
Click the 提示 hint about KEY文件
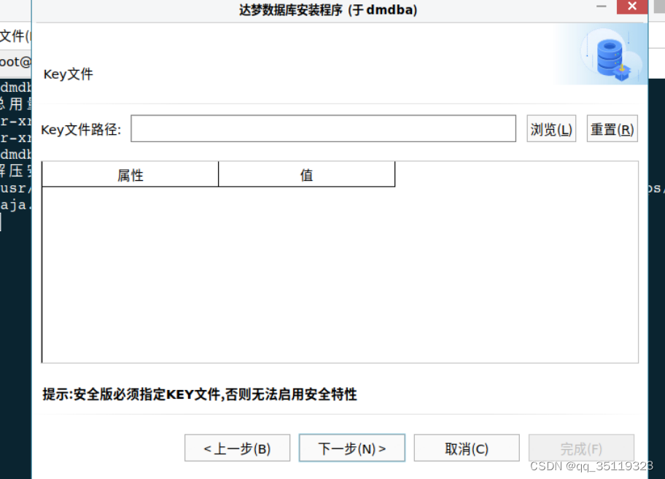pyautogui.click(x=200, y=394)
